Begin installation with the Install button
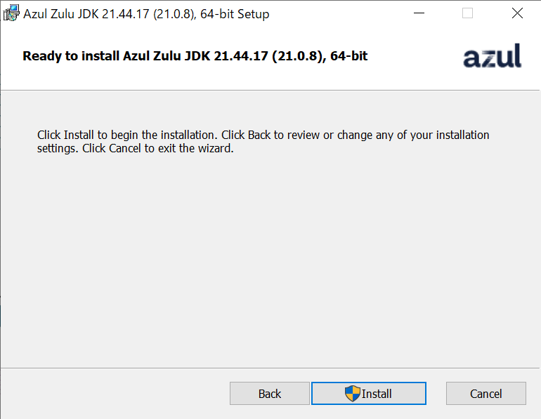 (369, 393)
